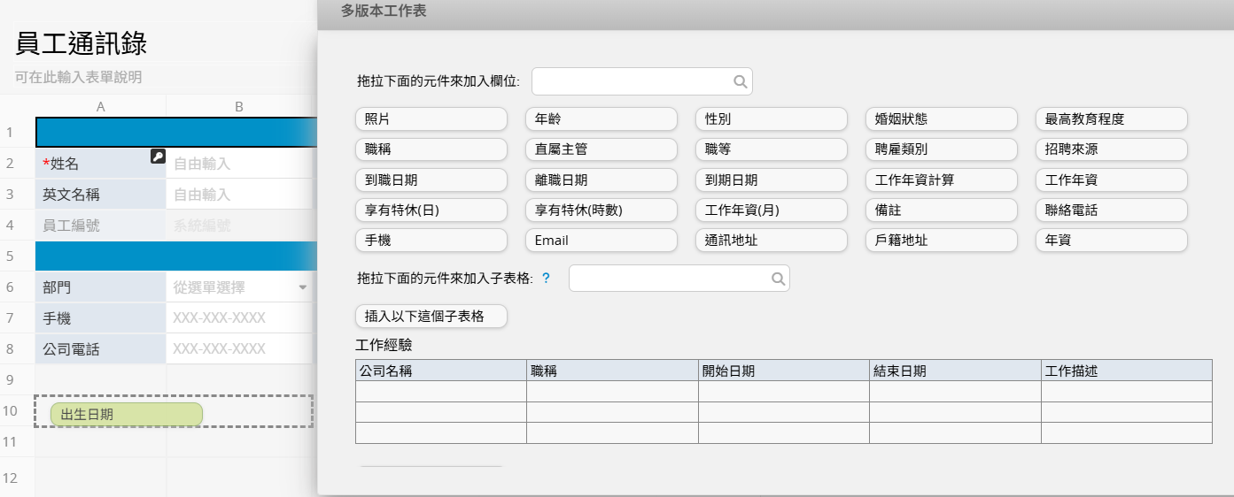Select the 婚姻狀態 field chip
This screenshot has height=497, width=1234.
point(941,119)
